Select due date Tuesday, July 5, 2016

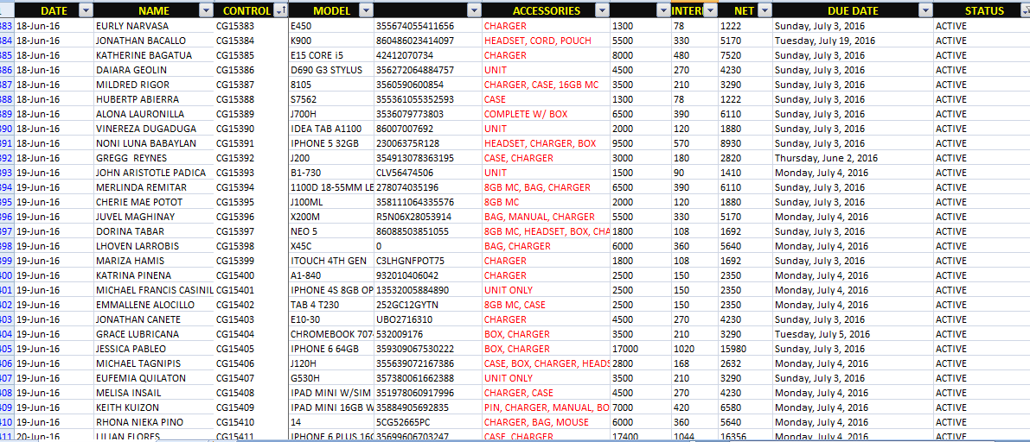coord(853,334)
